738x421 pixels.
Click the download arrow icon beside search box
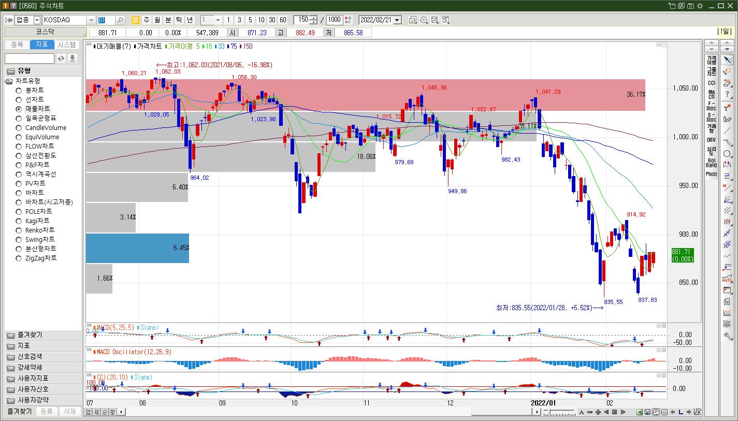[73, 59]
